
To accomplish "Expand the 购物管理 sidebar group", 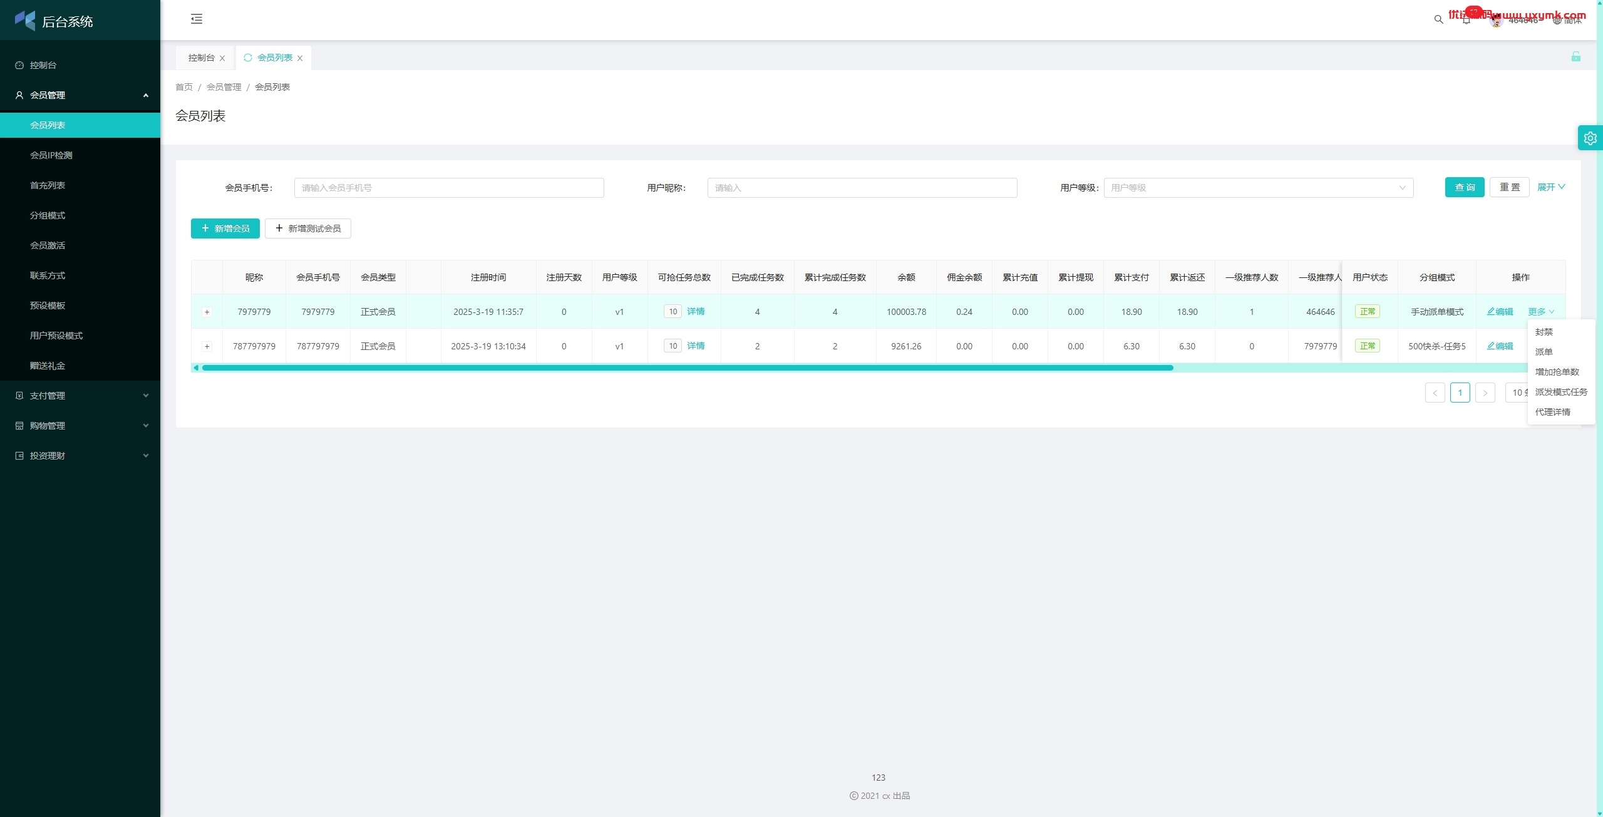I will pyautogui.click(x=80, y=426).
